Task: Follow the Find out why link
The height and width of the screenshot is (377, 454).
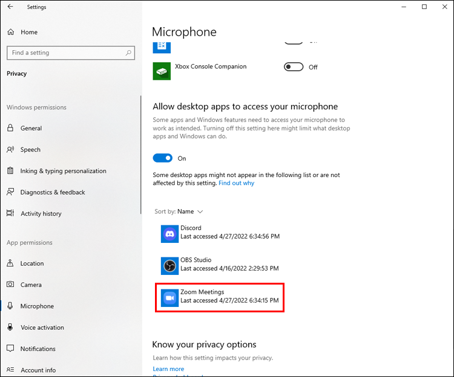Action: point(236,183)
